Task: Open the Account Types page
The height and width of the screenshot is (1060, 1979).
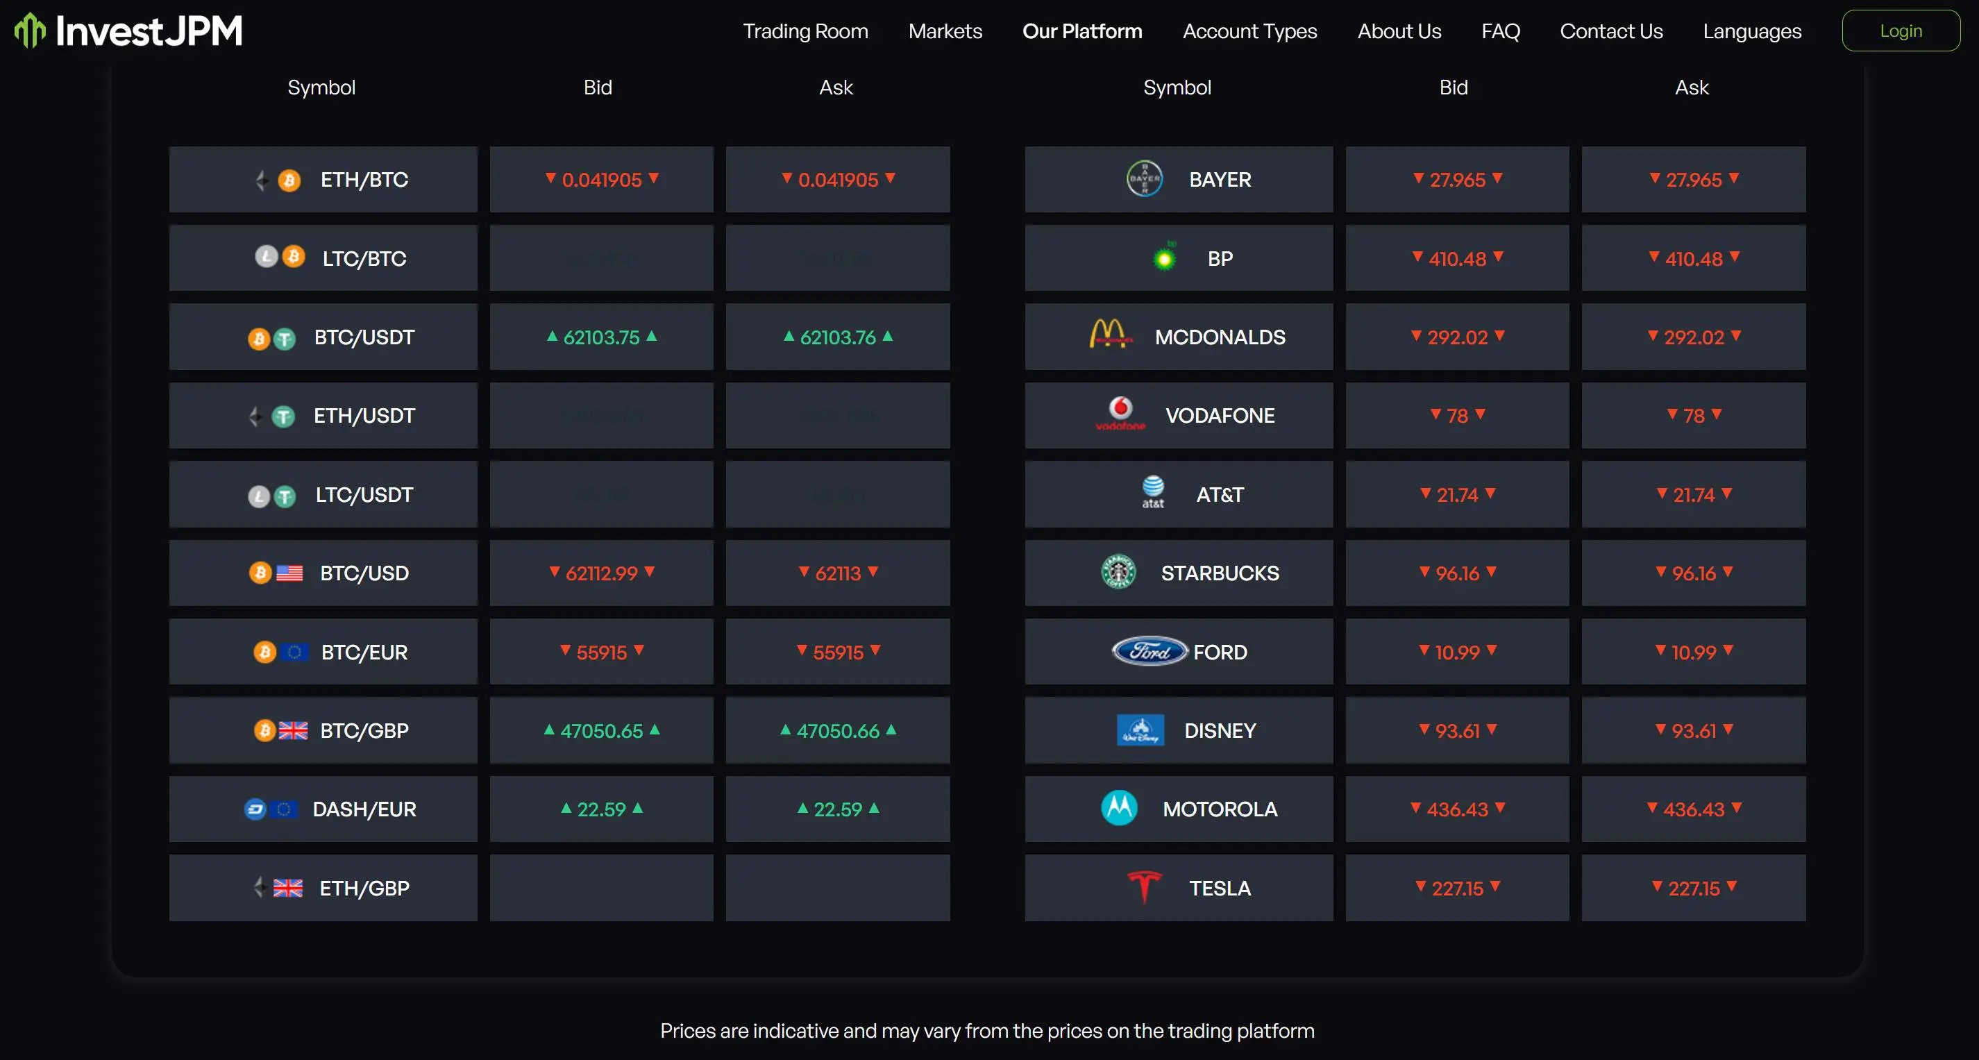Action: point(1249,31)
